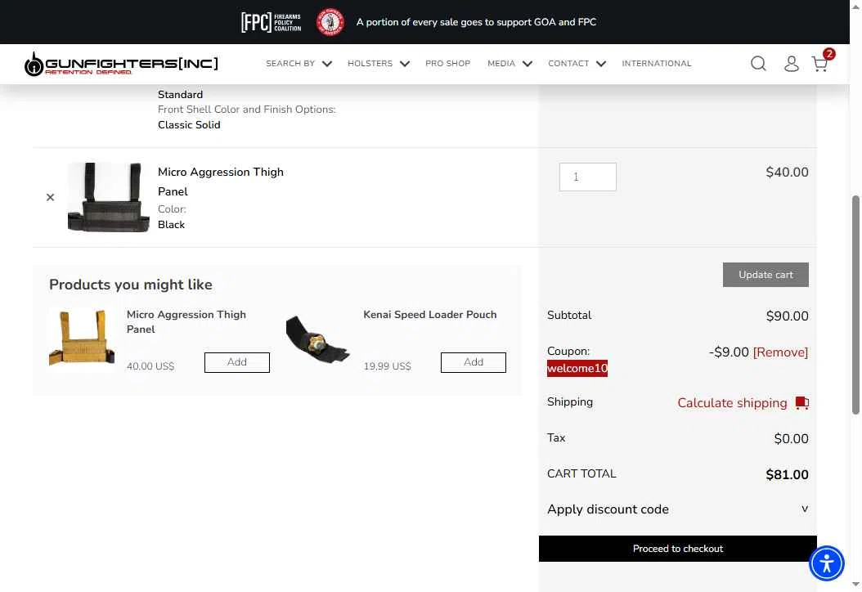Click the 19,99 US$ price text
Screen dimensions: 862x592
387,366
